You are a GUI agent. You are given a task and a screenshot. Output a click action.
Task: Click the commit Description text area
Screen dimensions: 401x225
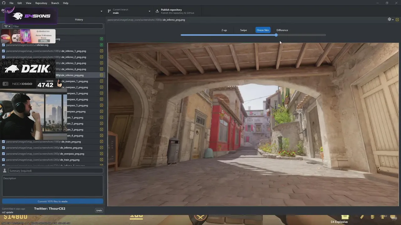(x=53, y=186)
